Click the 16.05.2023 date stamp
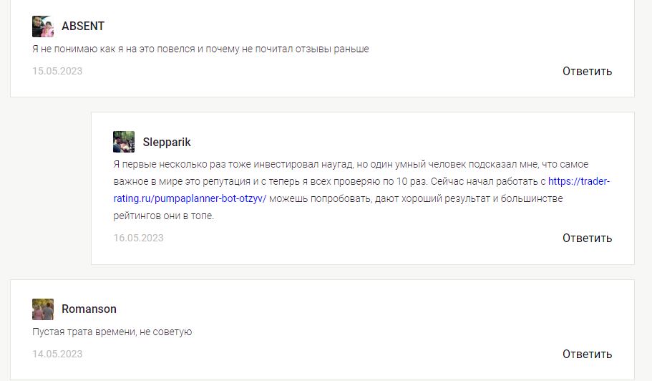This screenshot has height=381, width=652. coord(138,238)
